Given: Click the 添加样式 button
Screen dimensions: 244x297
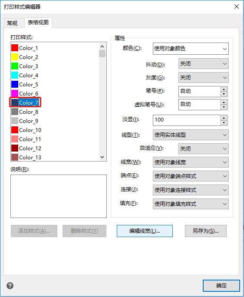Looking at the screenshot, I should [x=34, y=231].
